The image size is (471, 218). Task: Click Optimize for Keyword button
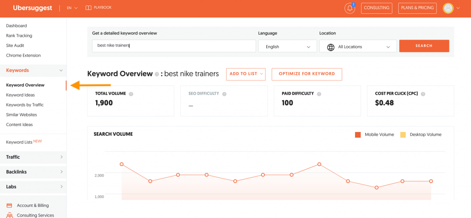tap(307, 74)
